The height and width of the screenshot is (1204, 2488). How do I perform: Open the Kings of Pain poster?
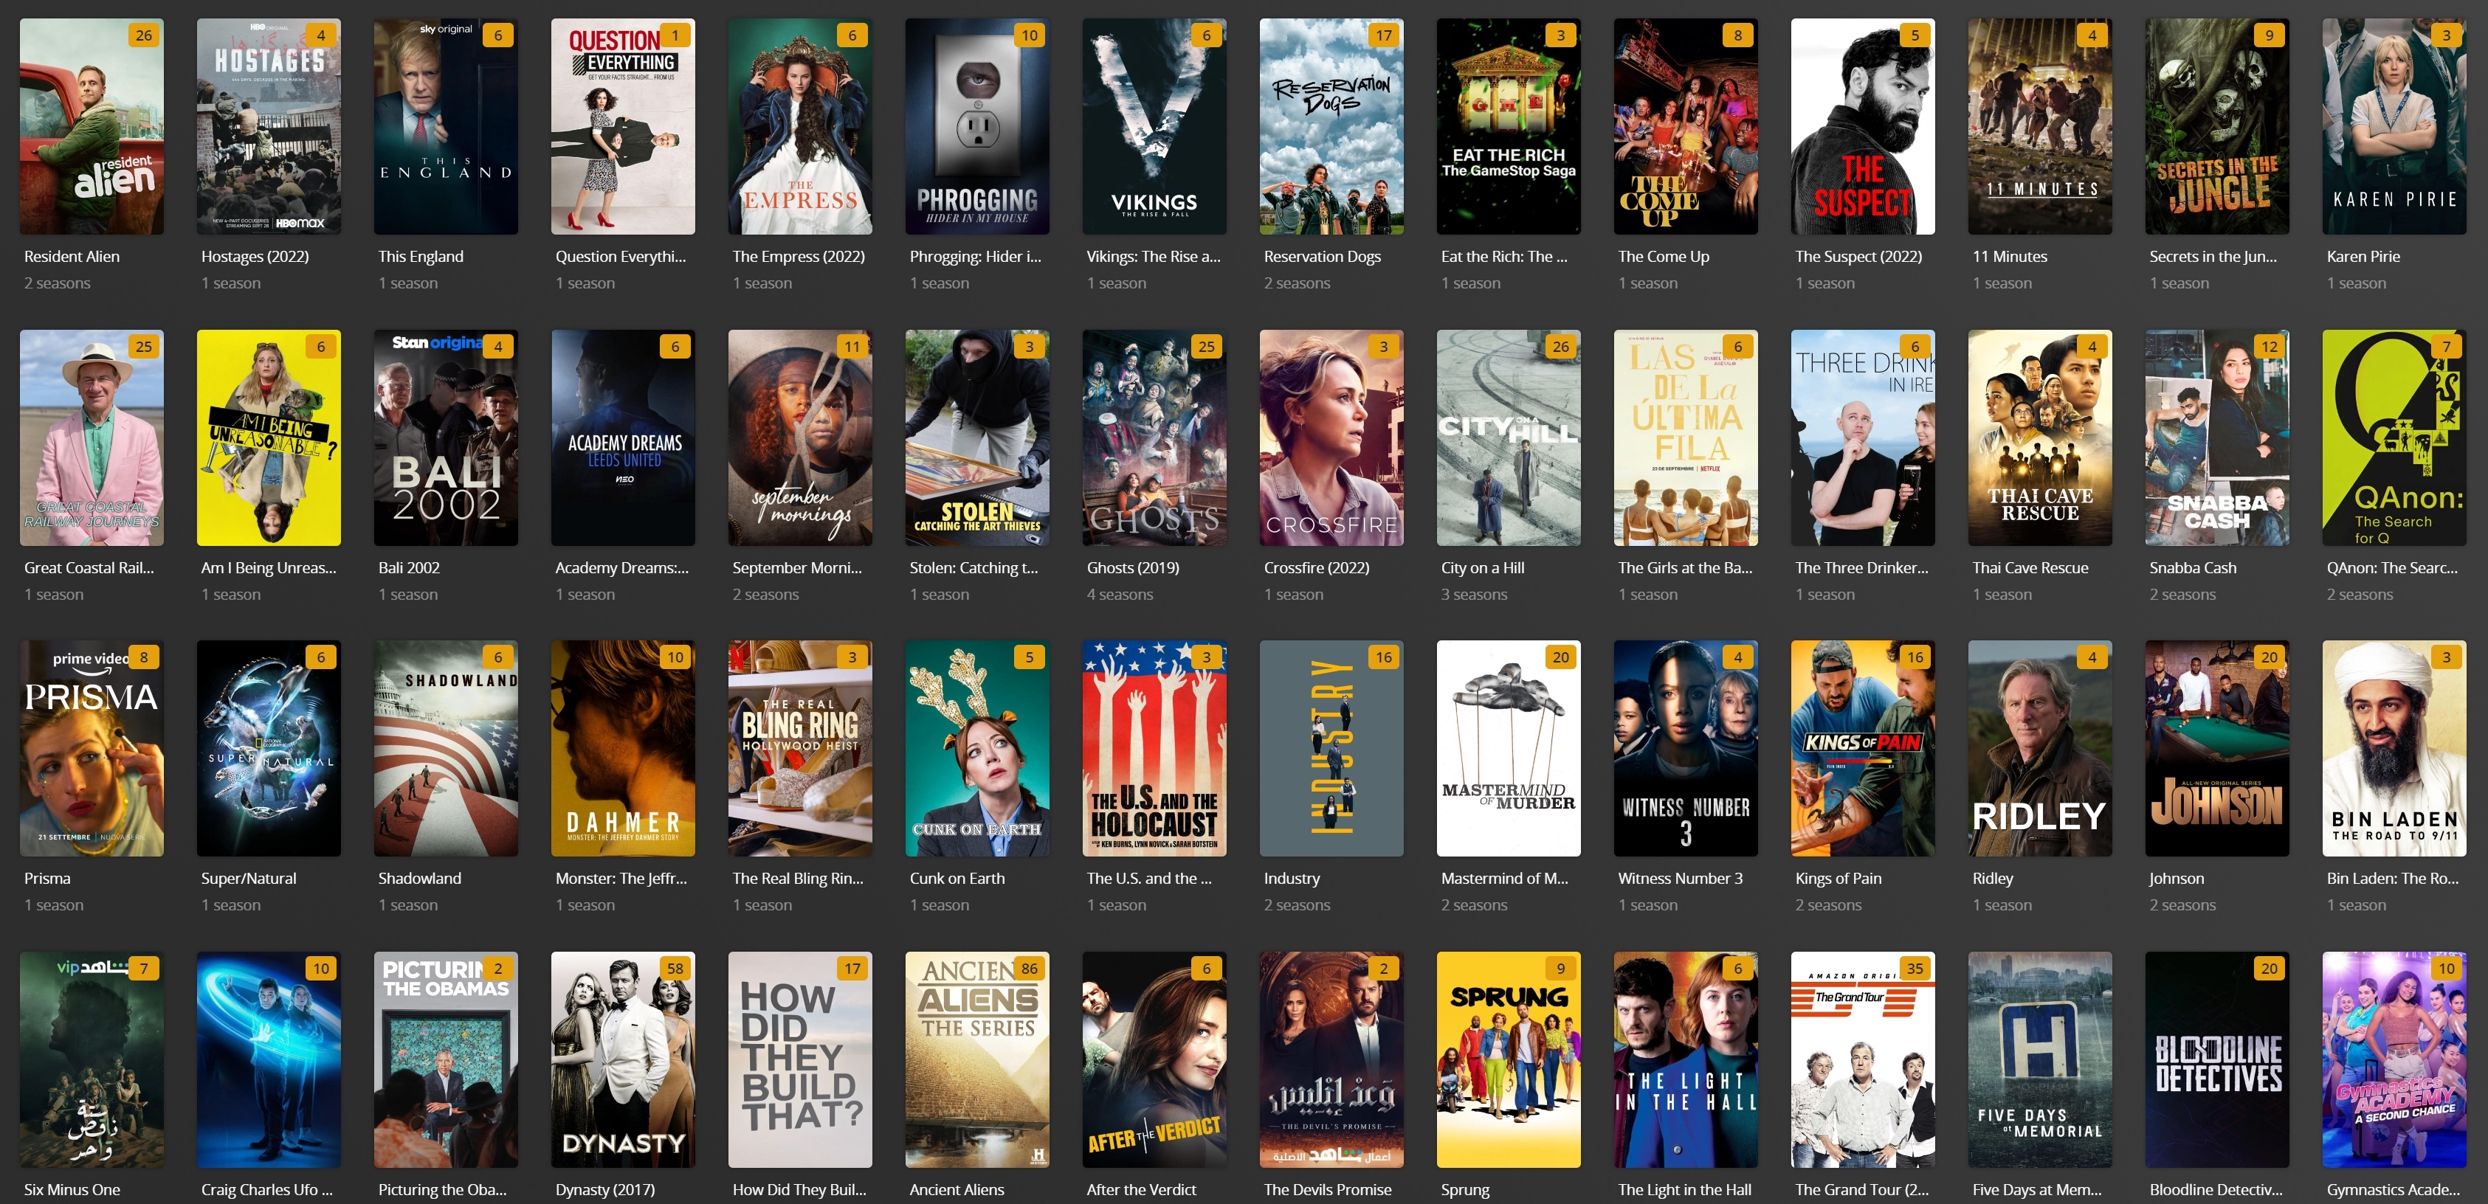[x=1862, y=748]
